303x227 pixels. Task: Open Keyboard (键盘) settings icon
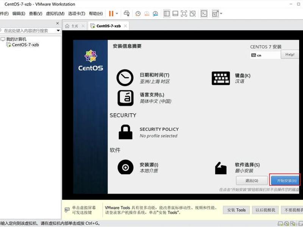pos(221,78)
